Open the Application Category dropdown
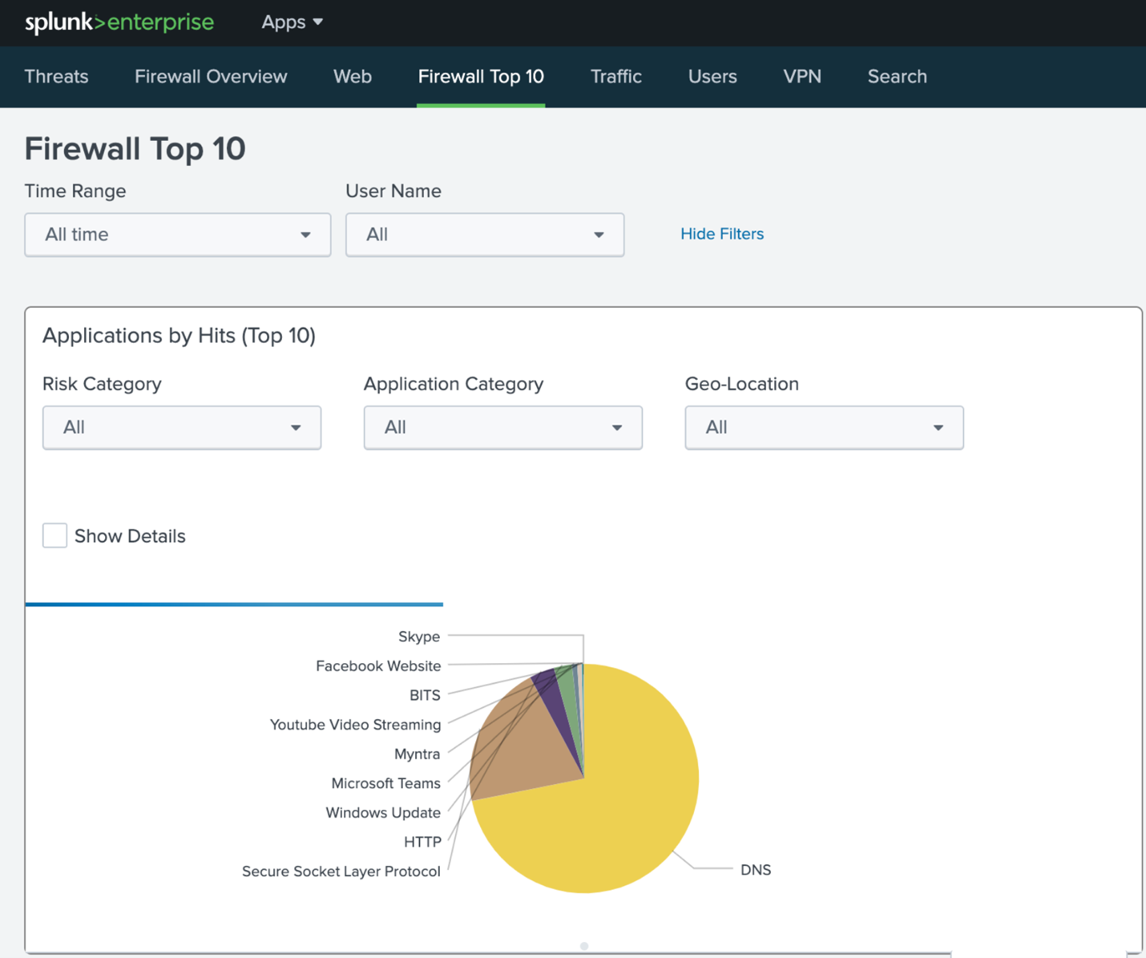 [503, 427]
